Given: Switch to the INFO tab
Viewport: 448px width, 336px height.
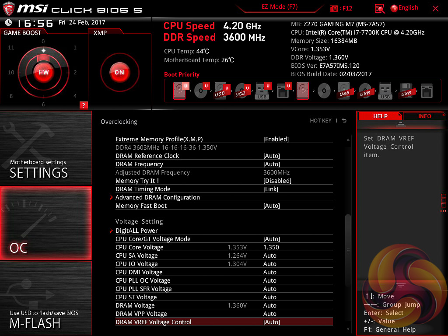Looking at the screenshot, I should (424, 116).
